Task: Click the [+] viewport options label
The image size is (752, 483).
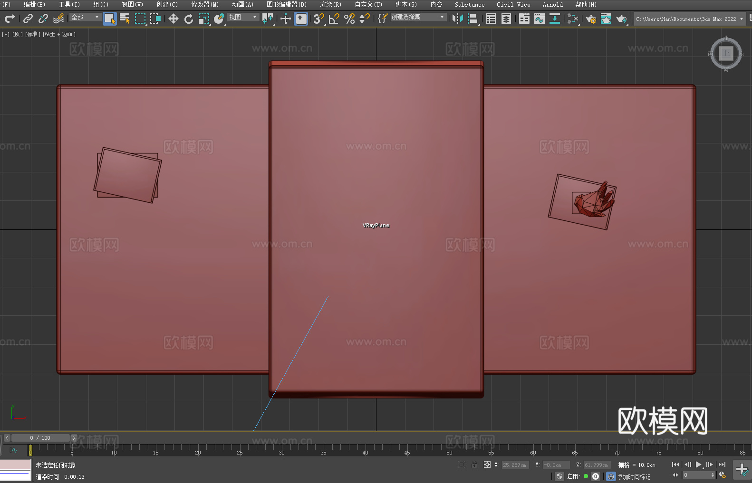Action: tap(6, 34)
